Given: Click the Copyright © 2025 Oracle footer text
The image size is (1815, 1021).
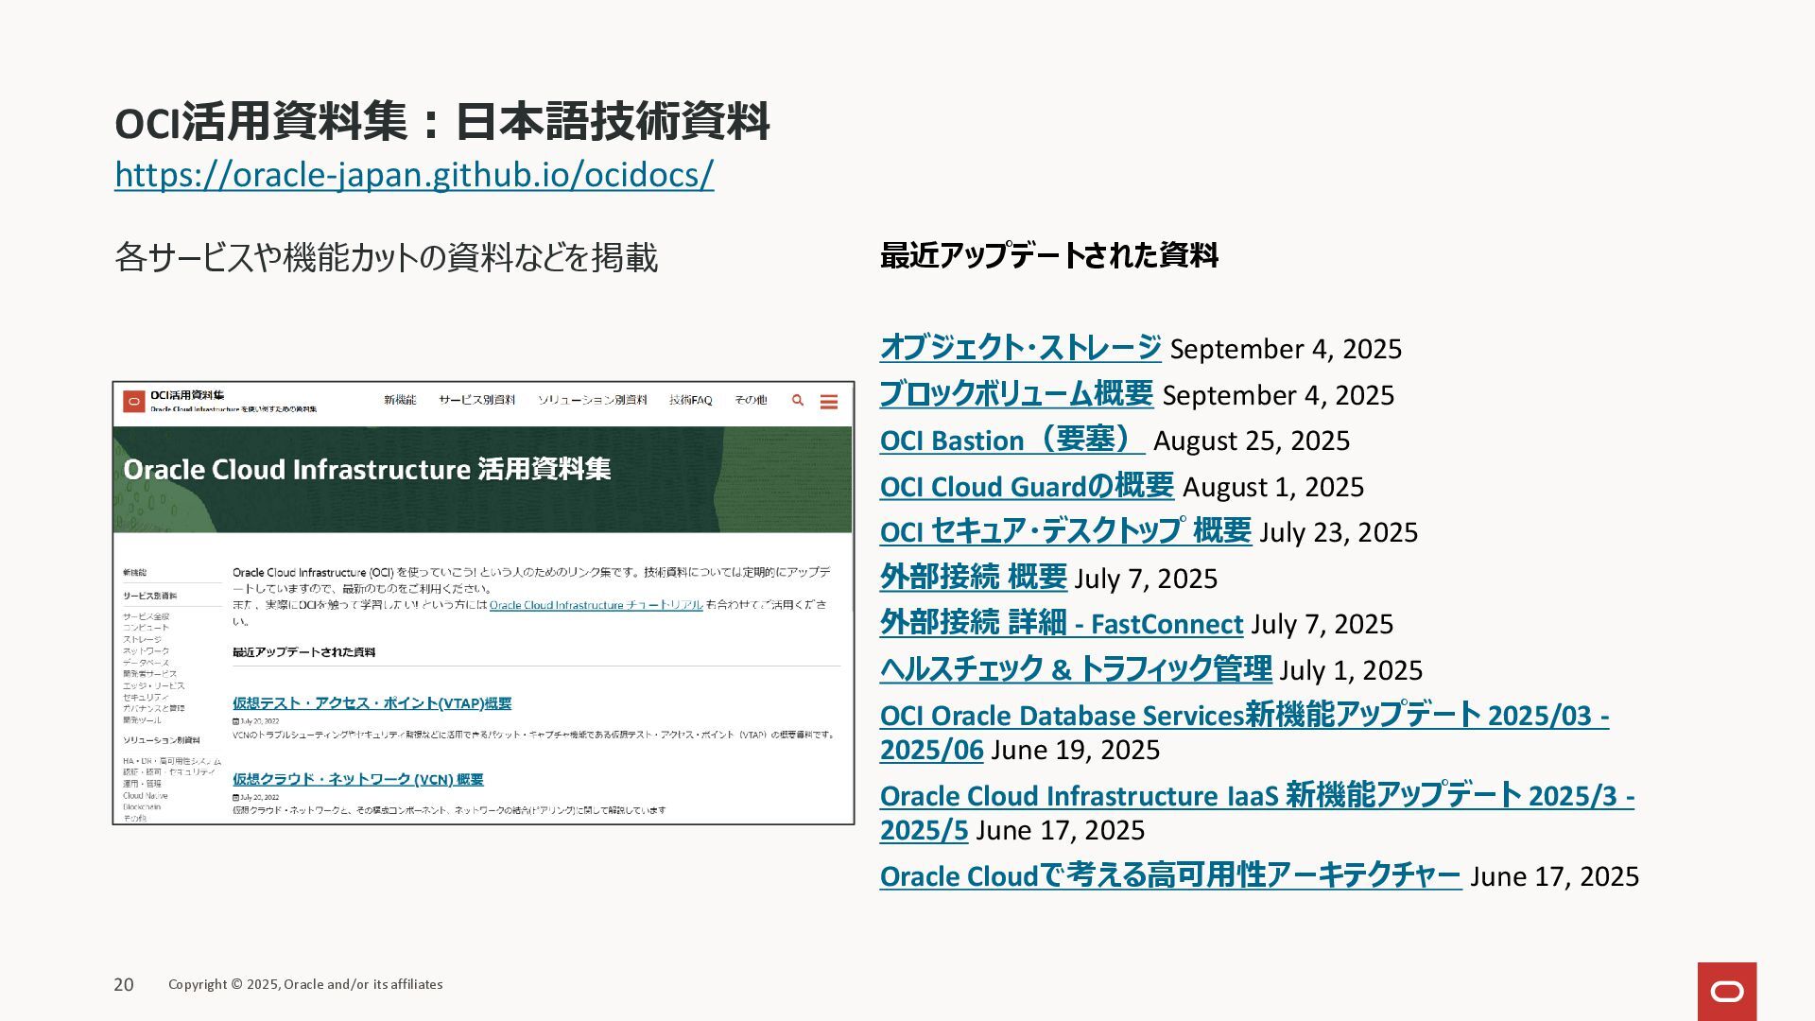Looking at the screenshot, I should point(305,984).
